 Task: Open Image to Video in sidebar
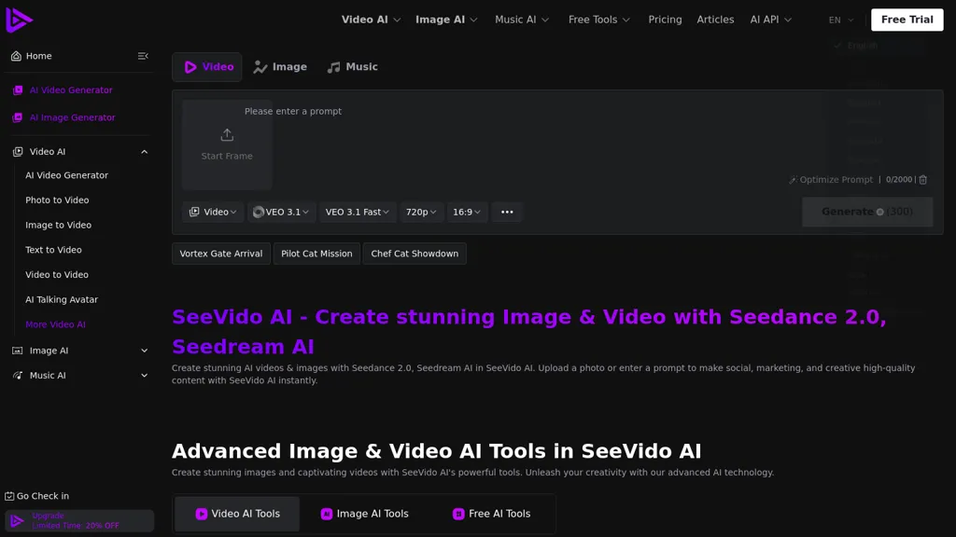pos(58,226)
